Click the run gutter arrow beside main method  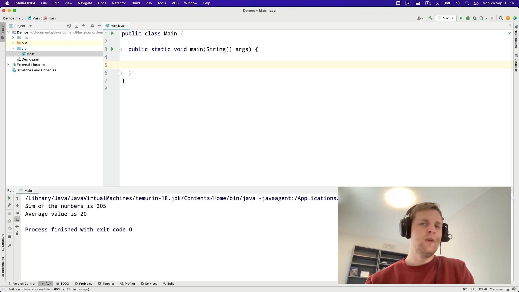coord(112,49)
